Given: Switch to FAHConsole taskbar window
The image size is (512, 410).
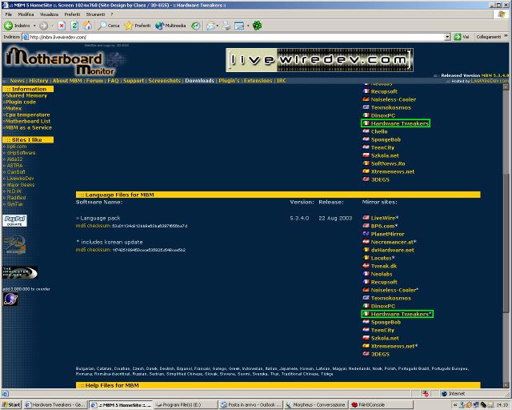Looking at the screenshot, I should point(381,404).
